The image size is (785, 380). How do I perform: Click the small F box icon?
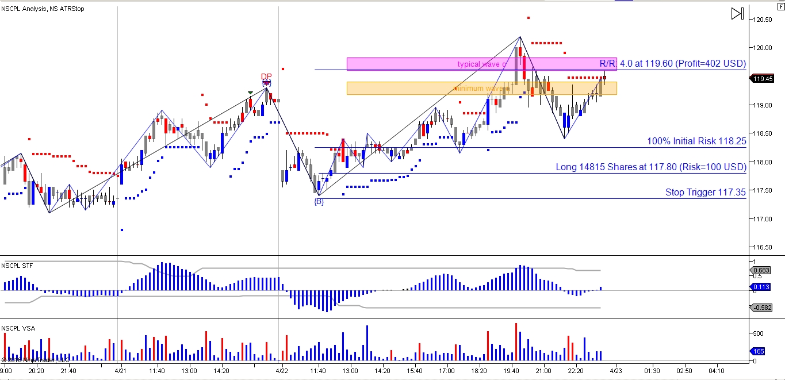tap(780, 6)
